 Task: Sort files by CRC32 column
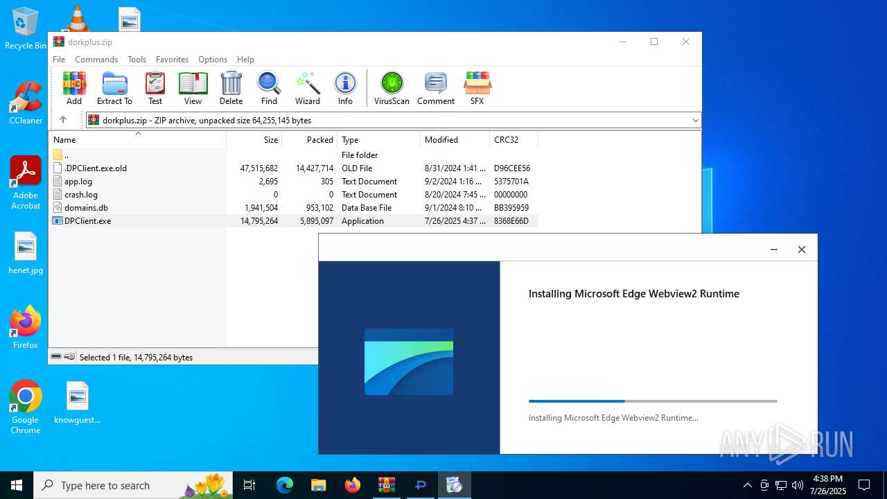click(x=513, y=140)
